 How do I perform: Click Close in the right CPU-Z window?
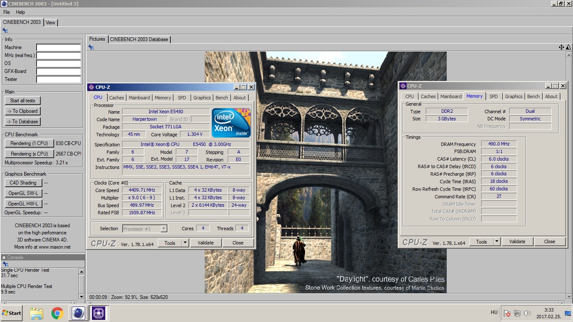coord(550,241)
